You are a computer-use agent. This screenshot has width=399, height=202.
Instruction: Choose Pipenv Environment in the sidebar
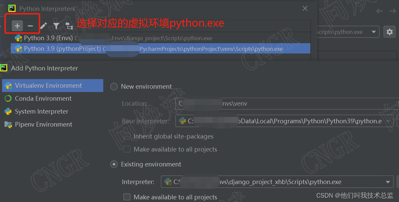click(53, 124)
